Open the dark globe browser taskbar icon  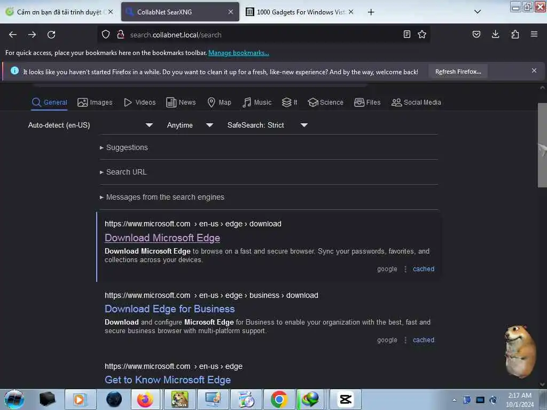(x=114, y=399)
